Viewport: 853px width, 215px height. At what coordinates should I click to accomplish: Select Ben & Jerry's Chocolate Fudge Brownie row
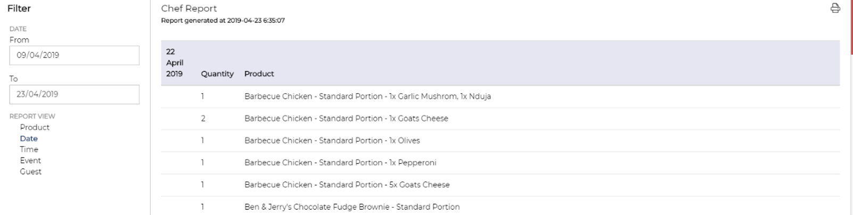[501, 206]
